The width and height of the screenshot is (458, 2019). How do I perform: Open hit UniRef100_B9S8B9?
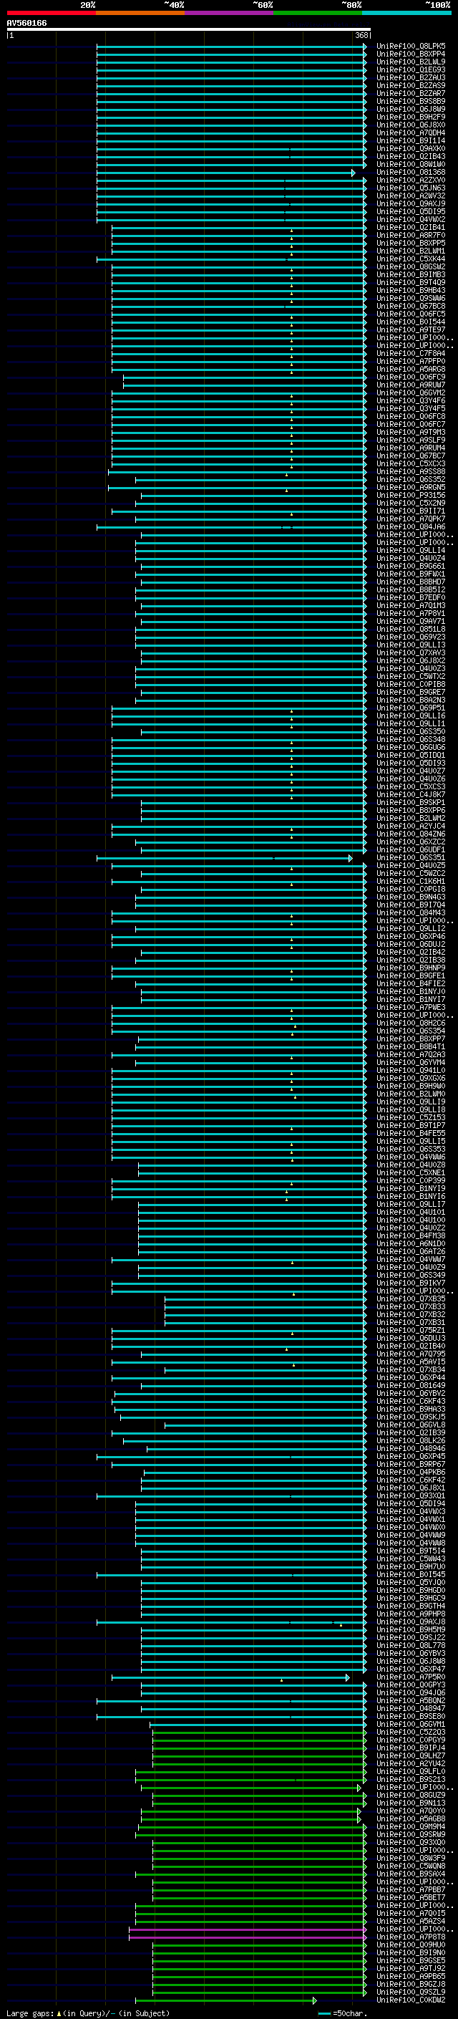(x=410, y=101)
